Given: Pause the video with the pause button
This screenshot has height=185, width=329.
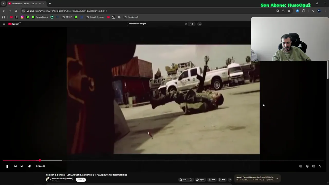Looking at the screenshot, I should (7, 166).
